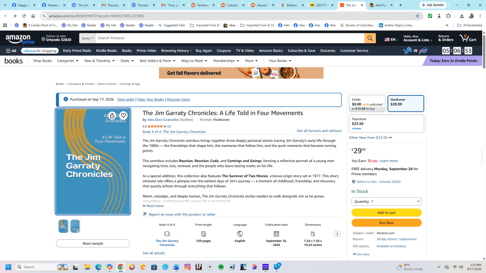Click the orange Amazon search magnifier button
486x273 pixels.
370,38
